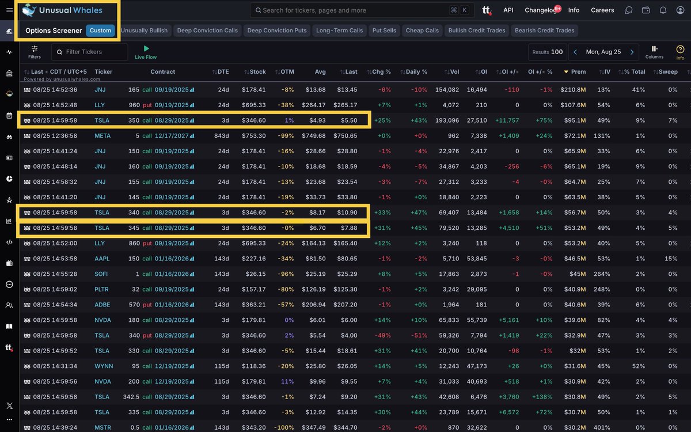Click the tt logo icon in the header

[487, 10]
